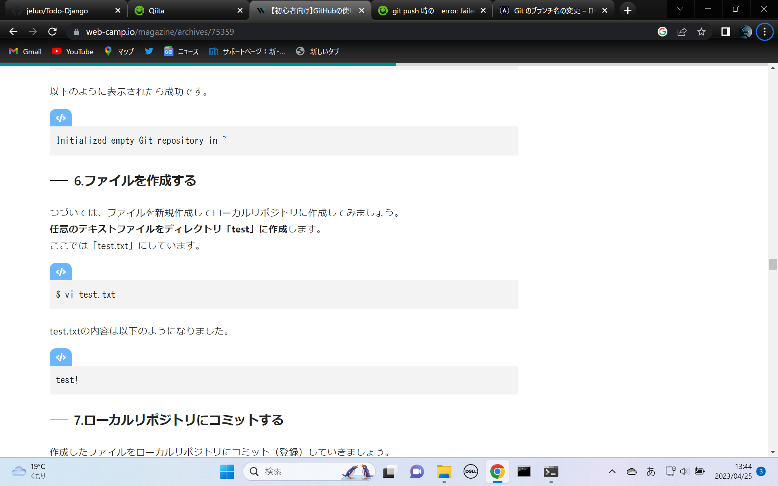778x486 pixels.
Task: Bookmark this page with star icon
Action: (701, 32)
